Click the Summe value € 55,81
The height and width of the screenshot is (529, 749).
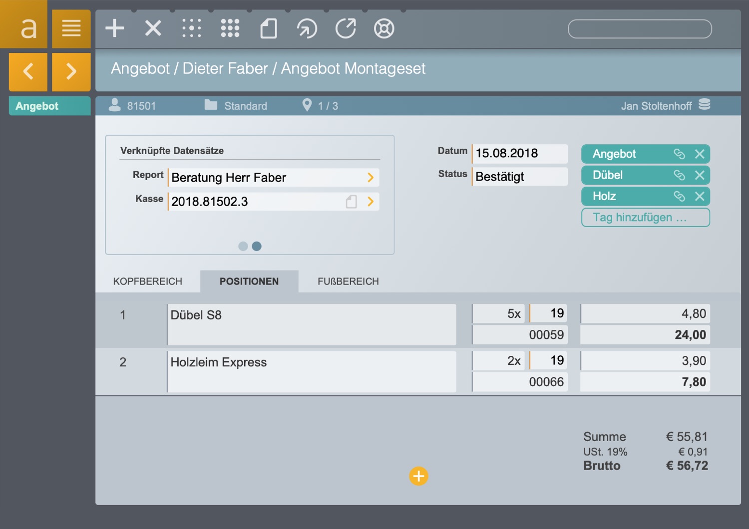[687, 437]
